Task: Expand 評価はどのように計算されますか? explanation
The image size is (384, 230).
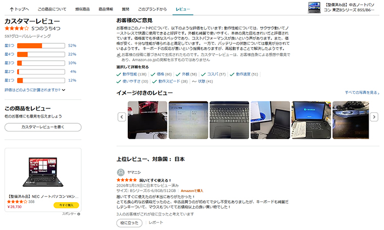Action: point(35,90)
